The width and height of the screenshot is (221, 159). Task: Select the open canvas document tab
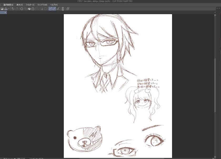point(3,12)
